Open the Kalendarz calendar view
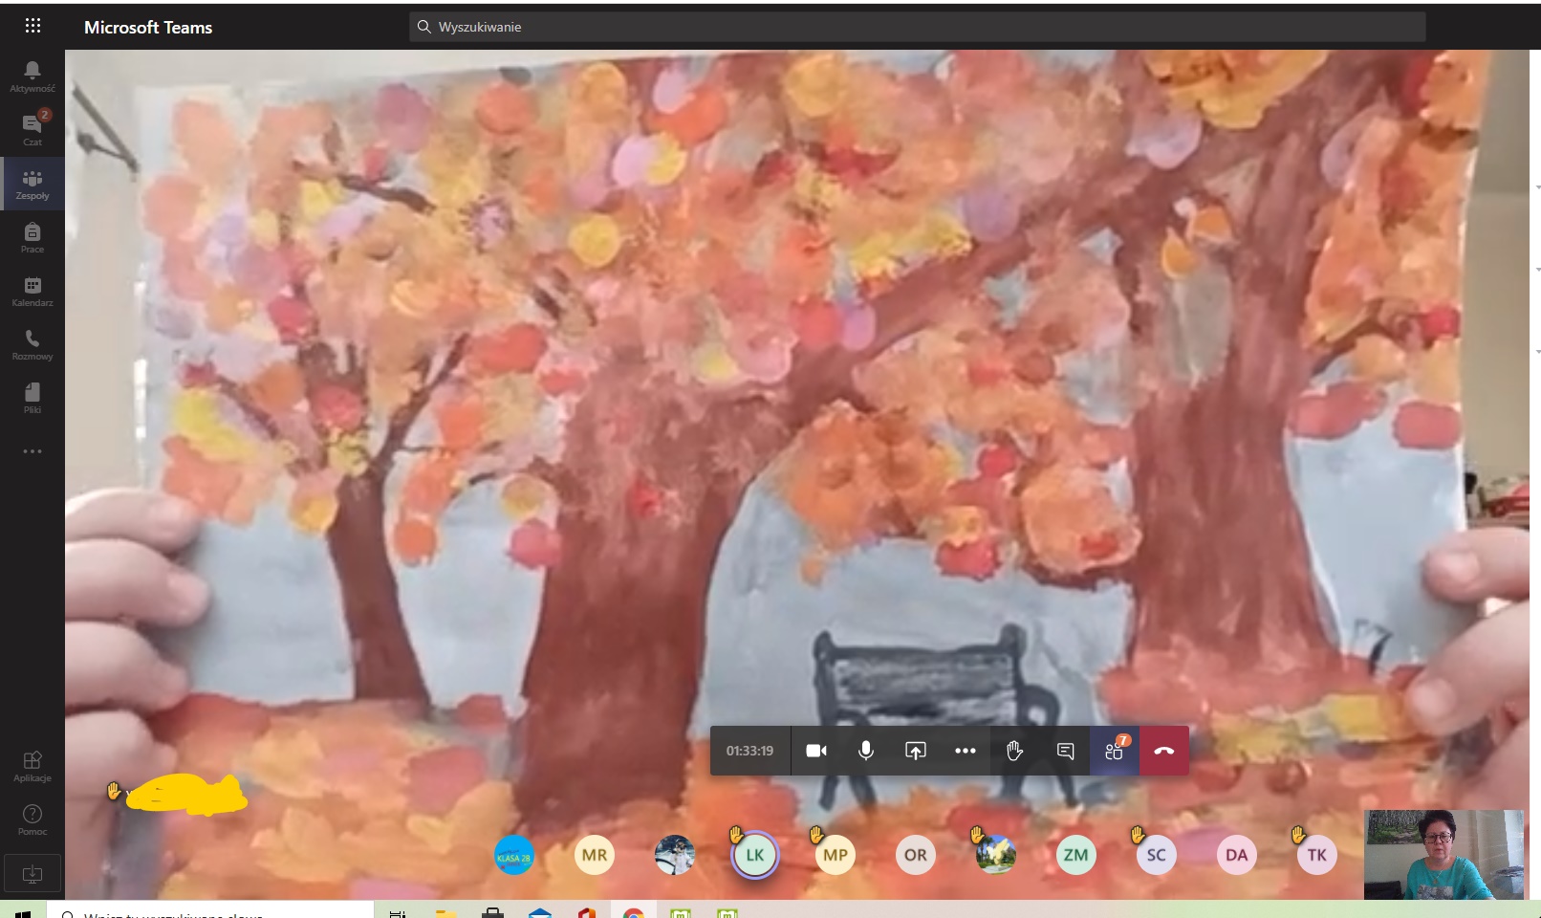This screenshot has height=918, width=1541. click(33, 291)
